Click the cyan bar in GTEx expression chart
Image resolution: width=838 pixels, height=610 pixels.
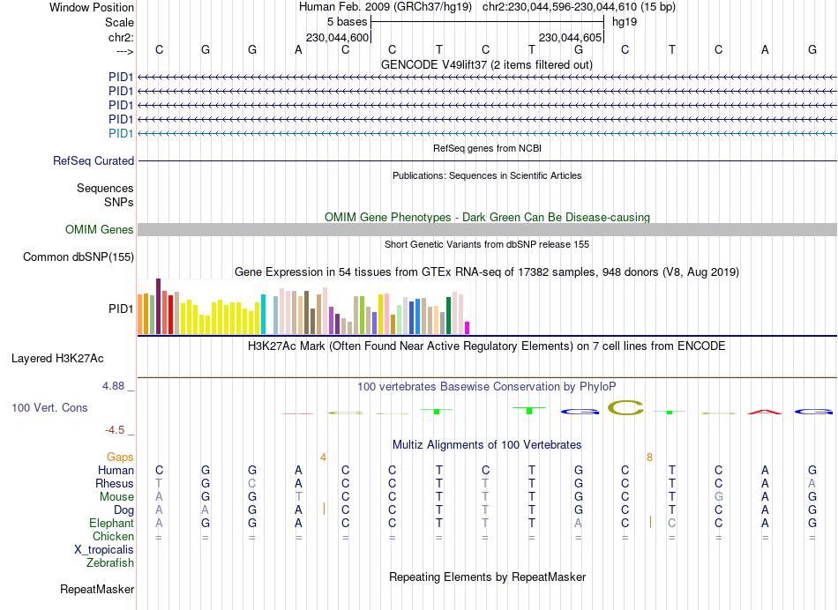point(263,314)
